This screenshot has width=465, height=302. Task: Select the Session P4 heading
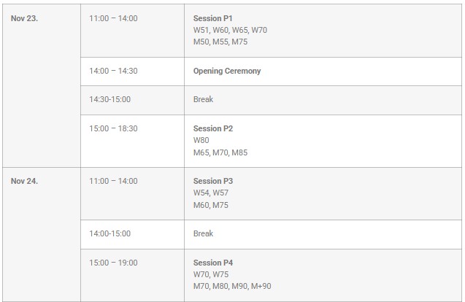pos(213,263)
